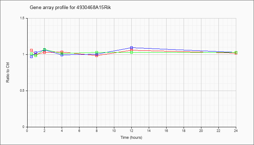Click the Ratio to Ctrl axis label
The height and width of the screenshot is (145, 254).
(x=8, y=72)
